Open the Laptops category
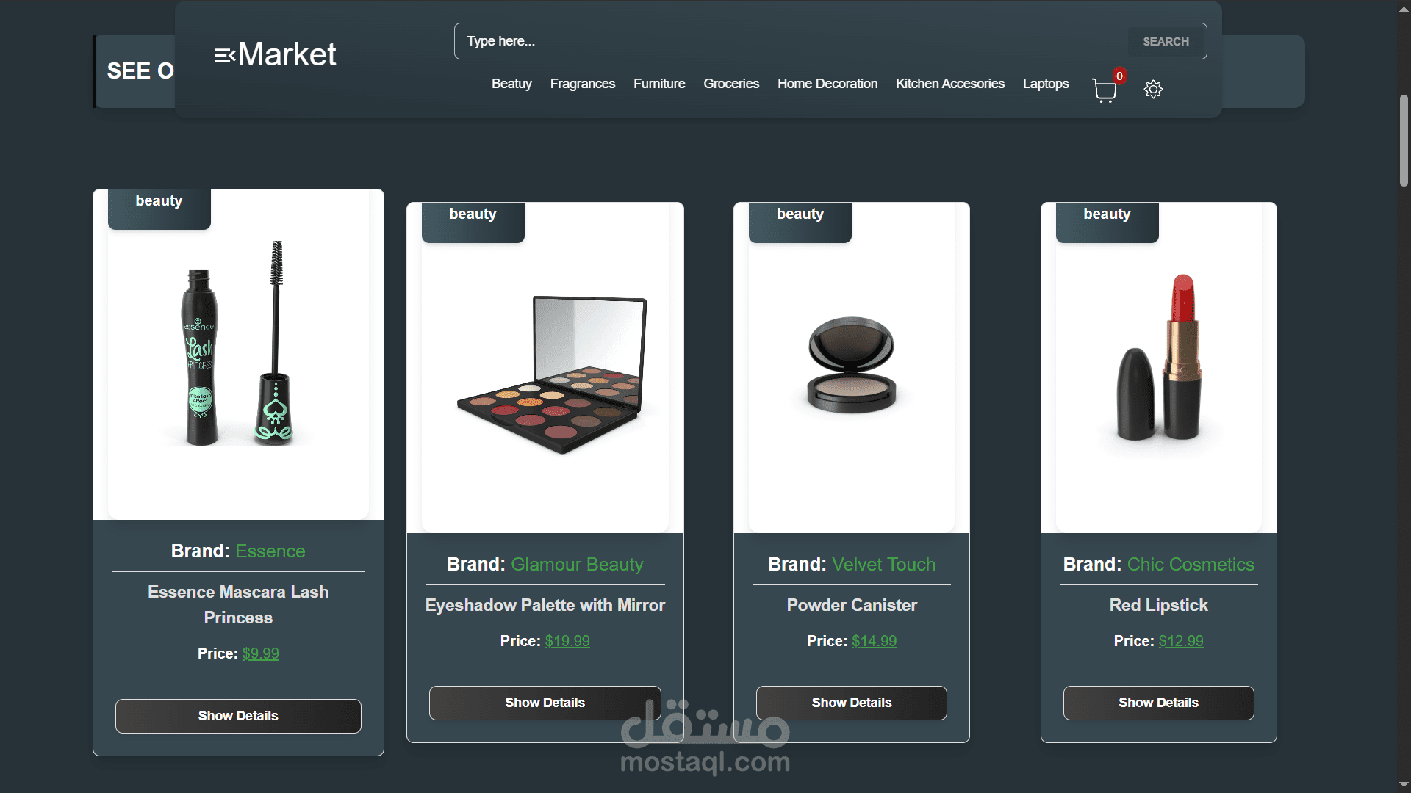 point(1045,84)
